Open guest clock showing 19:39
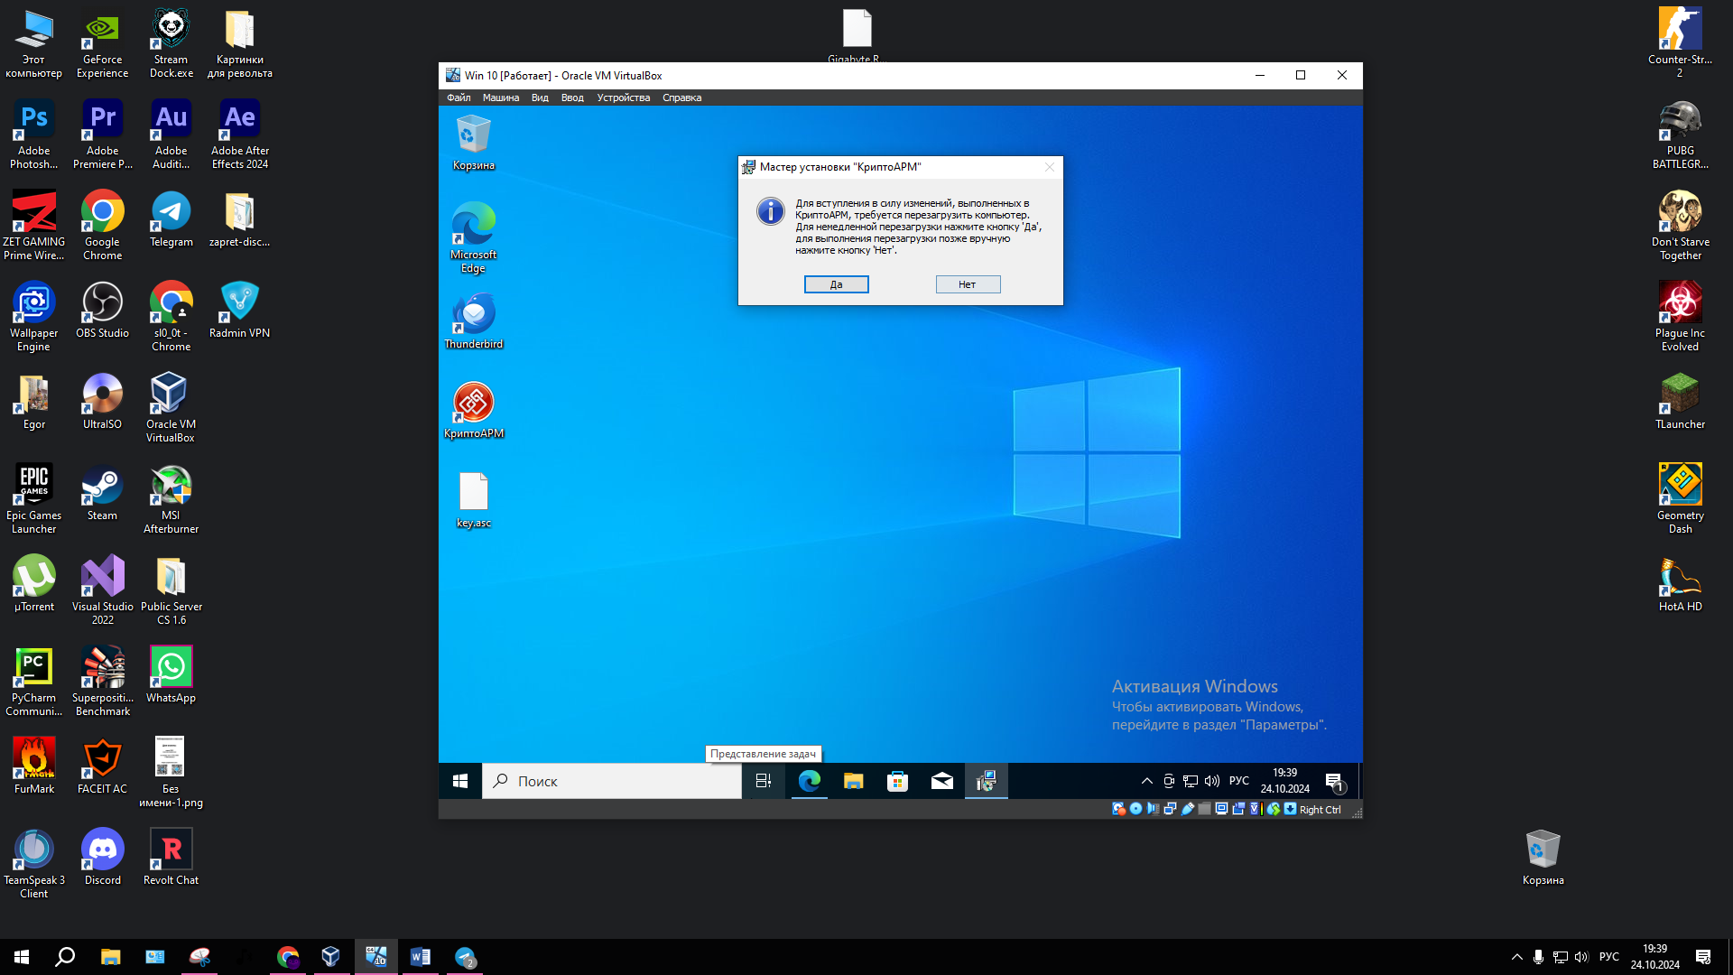This screenshot has width=1733, height=975. click(1284, 781)
